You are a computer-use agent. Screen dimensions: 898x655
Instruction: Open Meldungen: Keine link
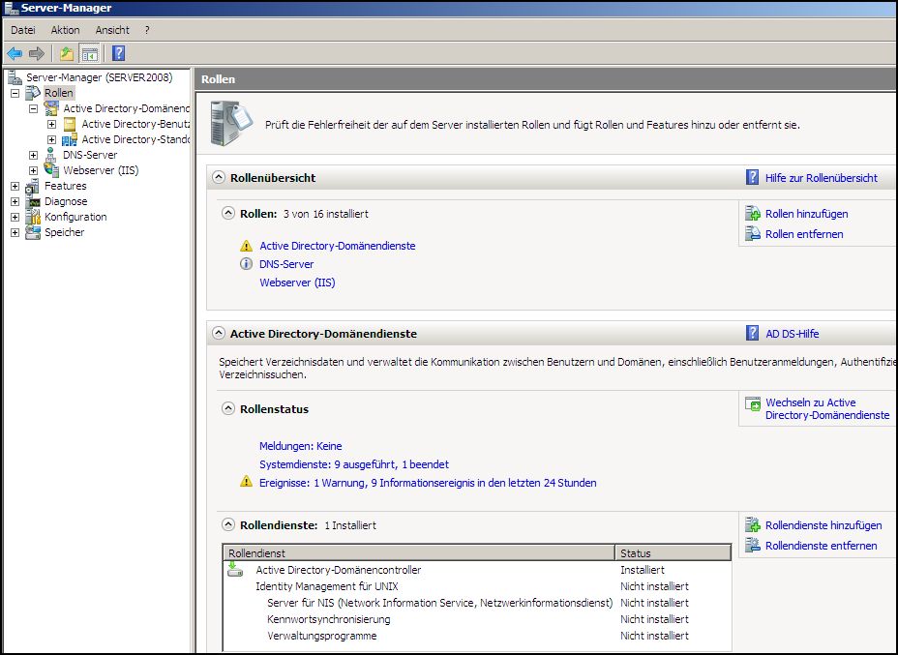pyautogui.click(x=300, y=446)
